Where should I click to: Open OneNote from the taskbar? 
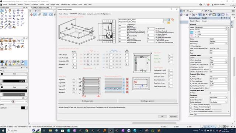[x=123, y=130]
